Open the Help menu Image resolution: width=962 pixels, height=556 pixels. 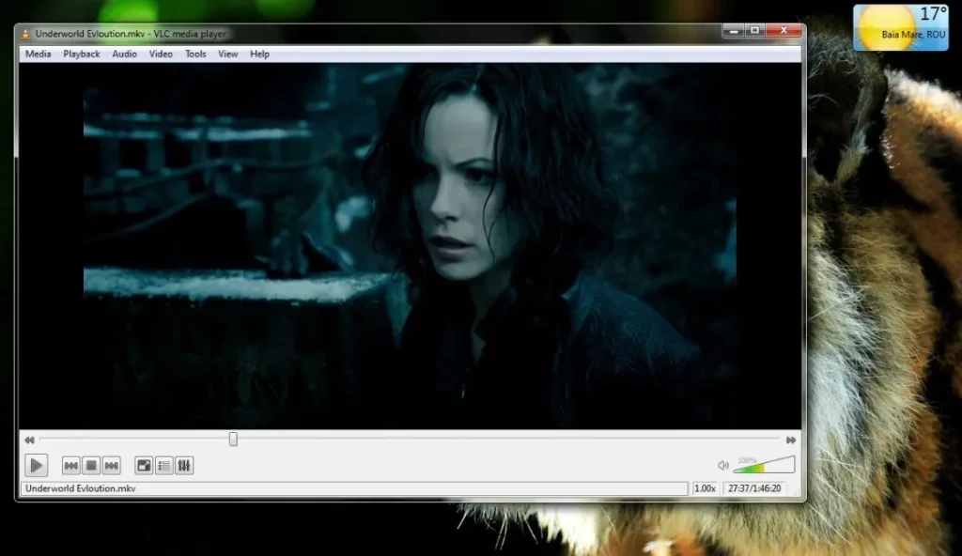tap(259, 54)
